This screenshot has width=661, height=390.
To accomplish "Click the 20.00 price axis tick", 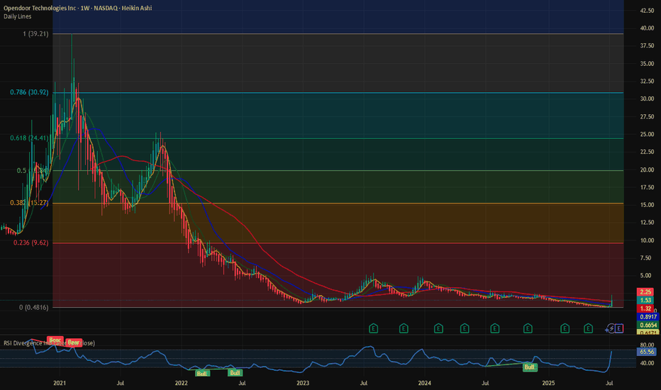I will tap(647, 169).
